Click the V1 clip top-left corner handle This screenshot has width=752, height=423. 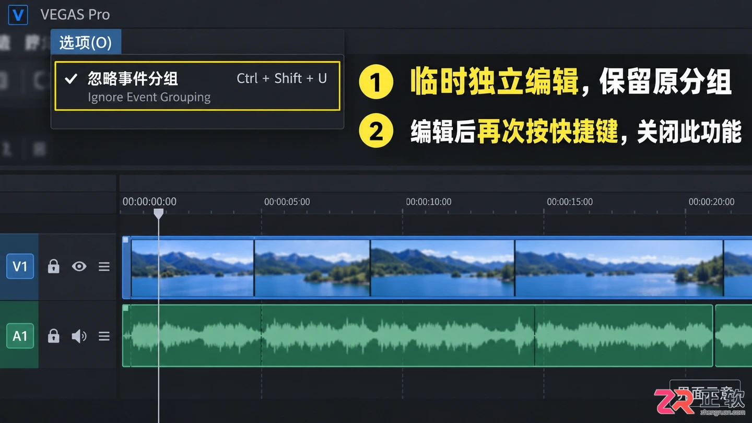point(125,240)
